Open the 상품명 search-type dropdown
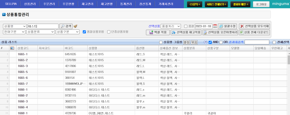Viewport: 290px width, 115px height. click(x=15, y=26)
